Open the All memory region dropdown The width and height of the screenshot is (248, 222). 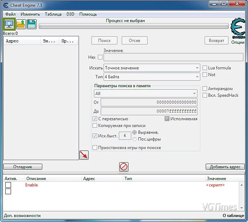pos(146,94)
